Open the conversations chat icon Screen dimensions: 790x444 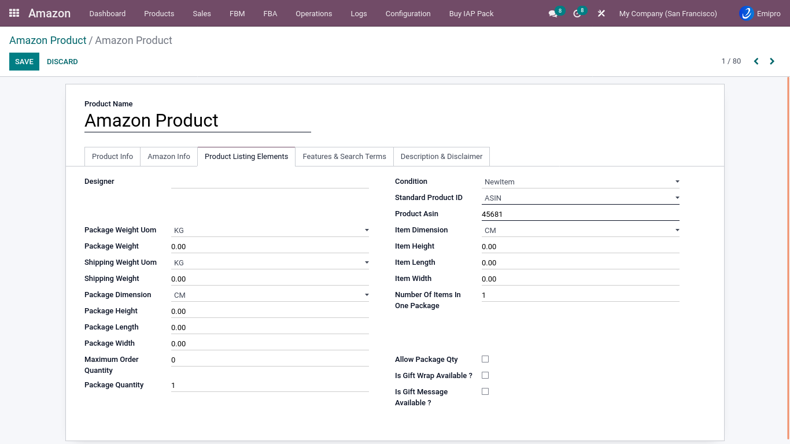553,13
